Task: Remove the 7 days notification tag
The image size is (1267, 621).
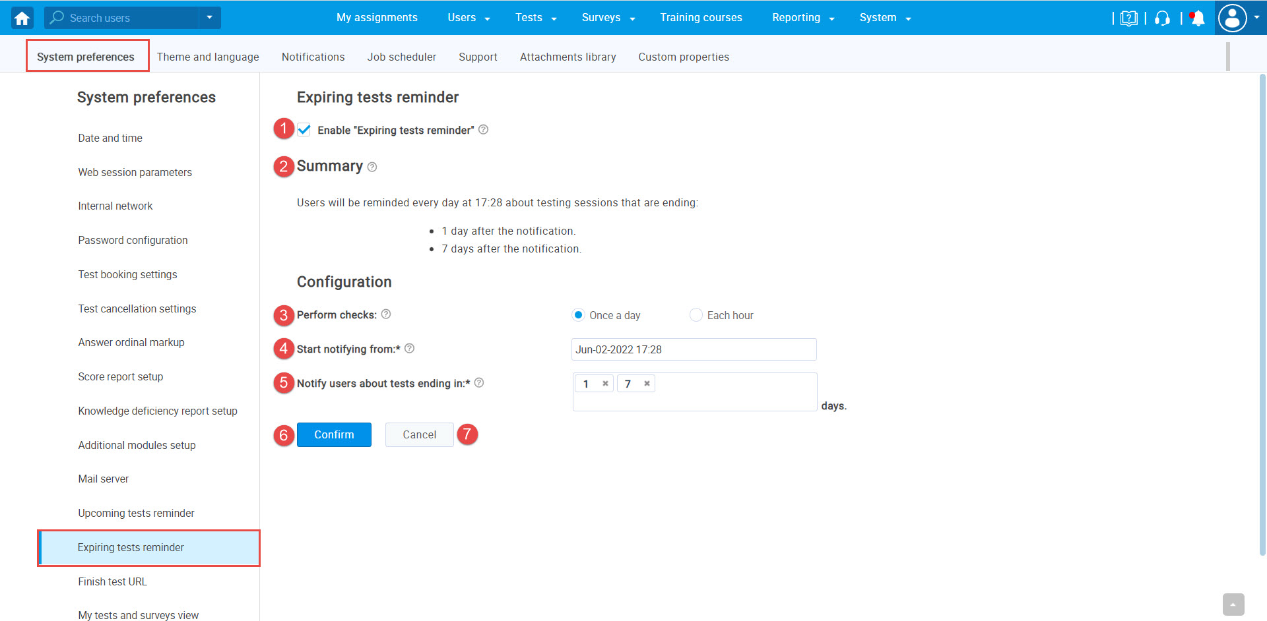Action: click(646, 383)
